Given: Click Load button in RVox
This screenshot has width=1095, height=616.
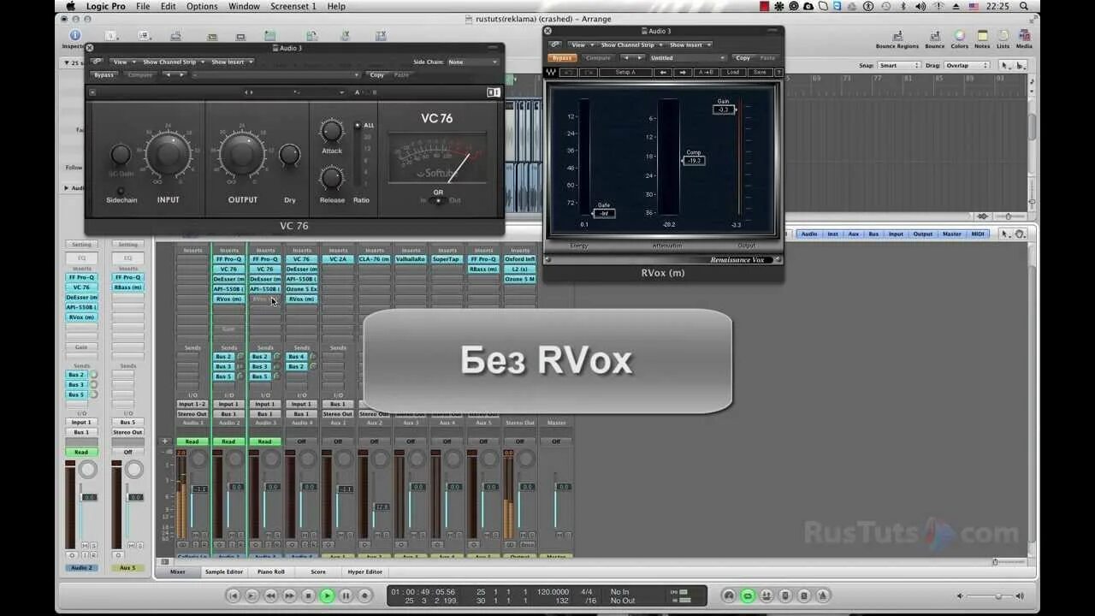Looking at the screenshot, I should (733, 72).
